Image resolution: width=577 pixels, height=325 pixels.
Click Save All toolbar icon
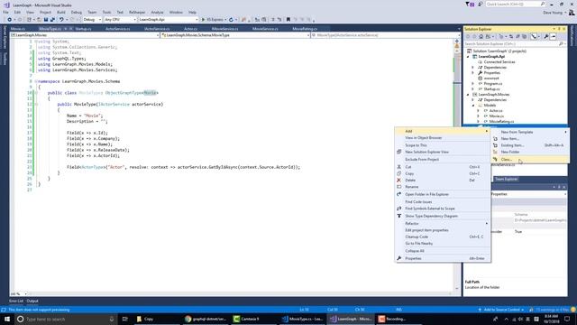[52, 20]
